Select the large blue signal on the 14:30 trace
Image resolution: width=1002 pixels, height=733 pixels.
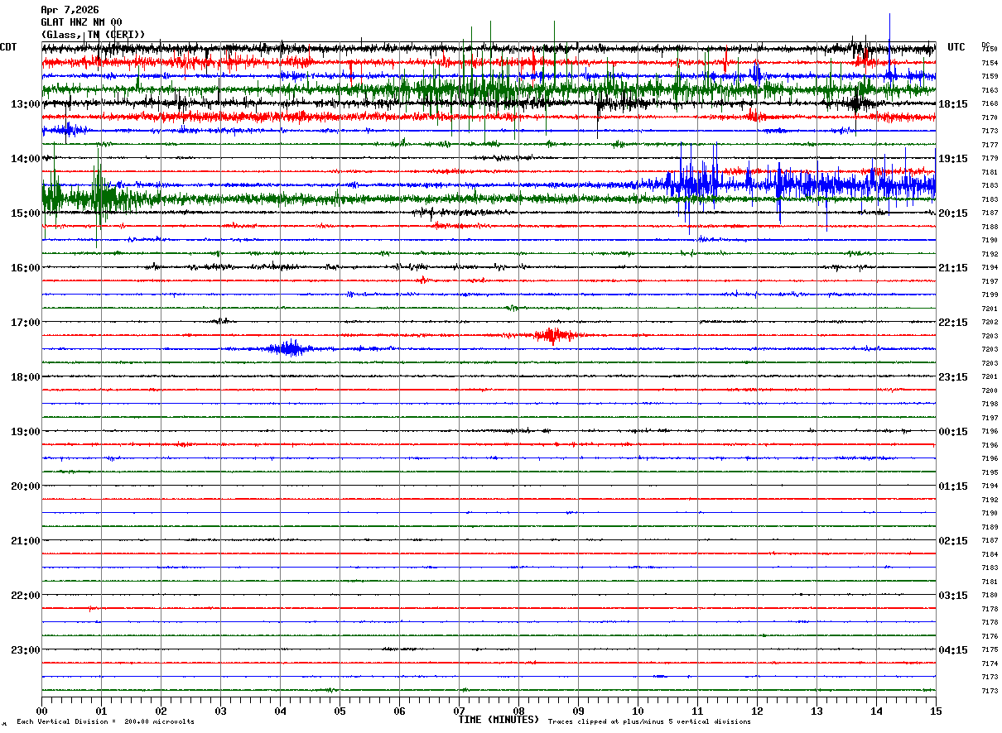coord(795,184)
